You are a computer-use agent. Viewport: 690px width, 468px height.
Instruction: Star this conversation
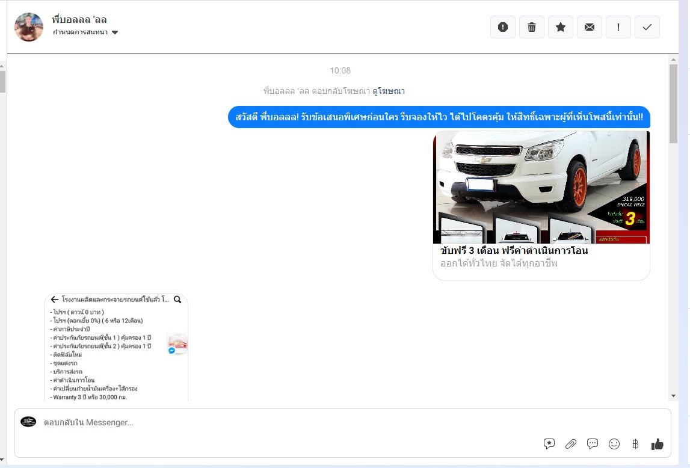coord(561,27)
